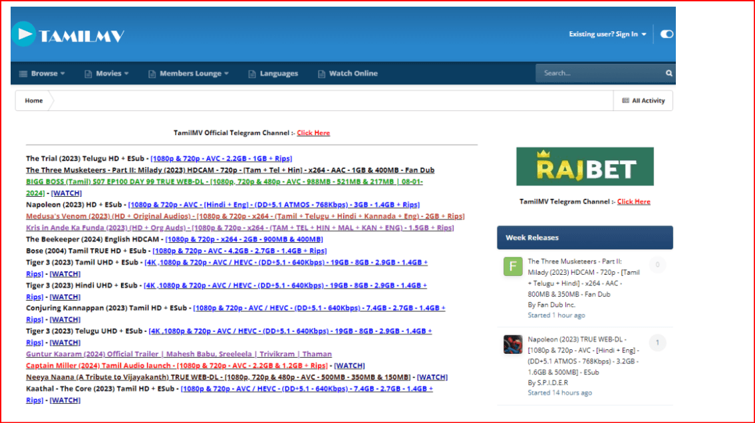
Task: Click WATCH for Captain Miller Audio launch
Action: tap(350, 366)
